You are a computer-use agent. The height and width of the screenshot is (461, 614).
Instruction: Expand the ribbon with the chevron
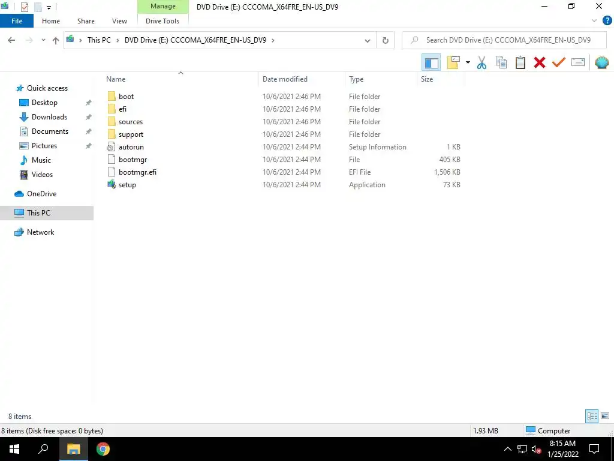point(594,21)
